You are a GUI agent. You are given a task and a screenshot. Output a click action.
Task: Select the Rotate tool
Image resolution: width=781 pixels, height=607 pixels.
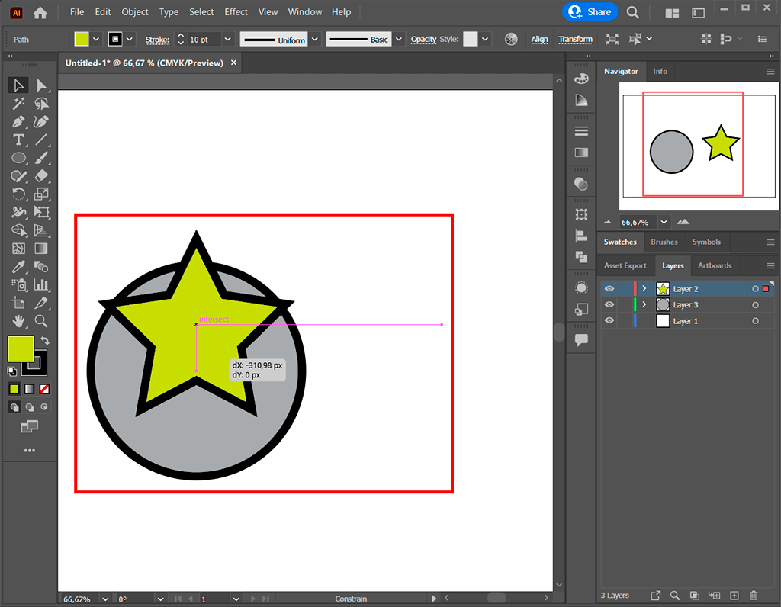(x=18, y=194)
